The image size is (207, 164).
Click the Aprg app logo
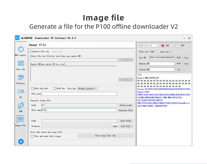click(x=17, y=38)
